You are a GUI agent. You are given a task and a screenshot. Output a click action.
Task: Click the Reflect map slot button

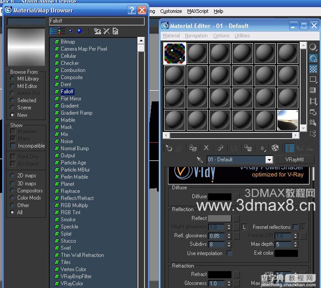tap(237, 218)
